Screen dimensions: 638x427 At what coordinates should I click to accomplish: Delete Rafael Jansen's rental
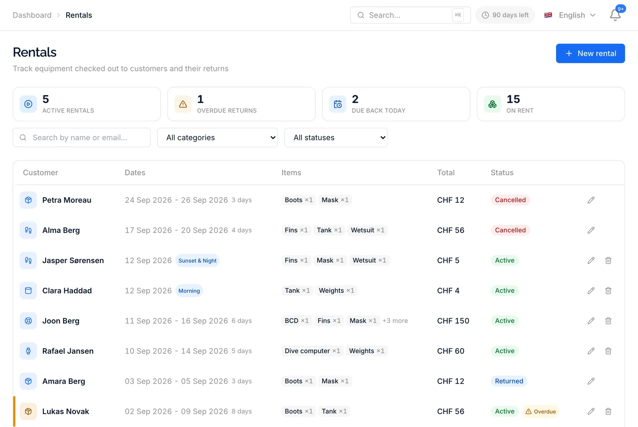tap(608, 351)
